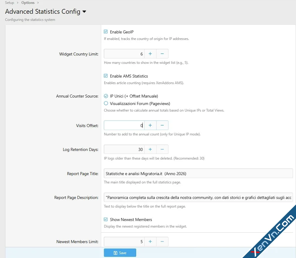Increase Visits Offset with plus icon
Screen dimensions: 296x258
coord(150,125)
